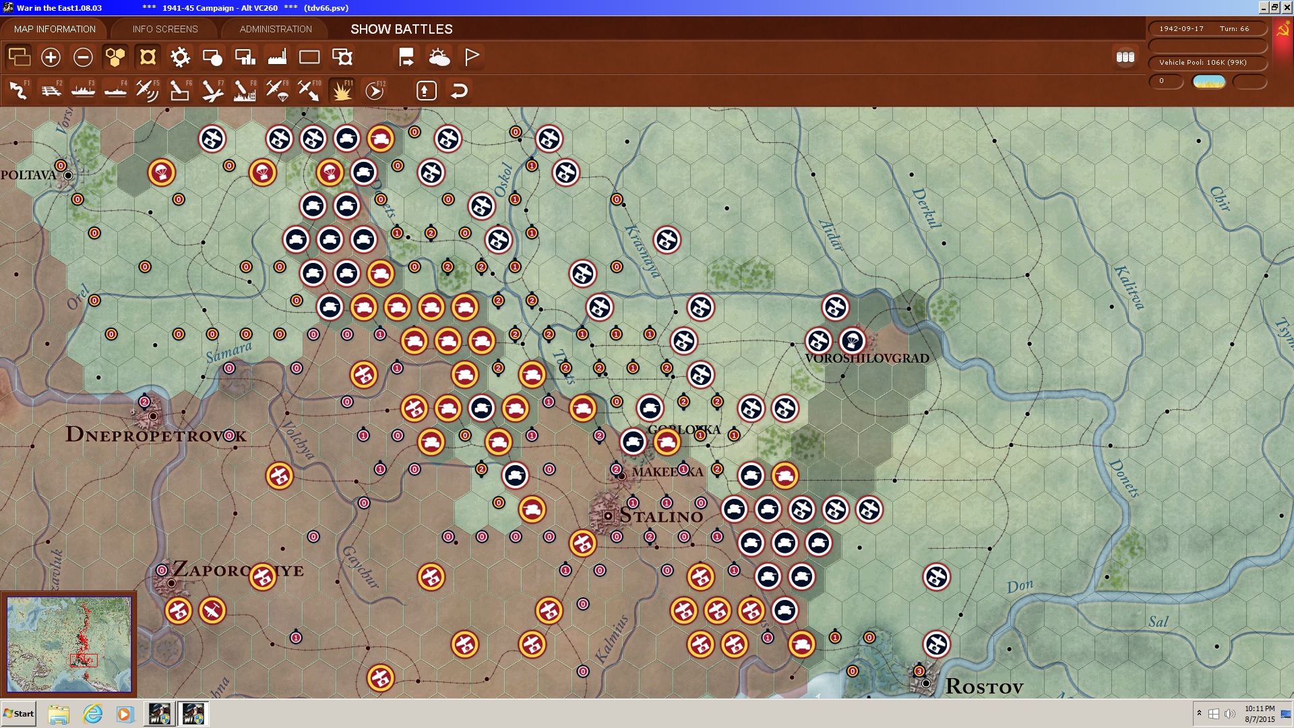Show the weather overlay icon

439,57
